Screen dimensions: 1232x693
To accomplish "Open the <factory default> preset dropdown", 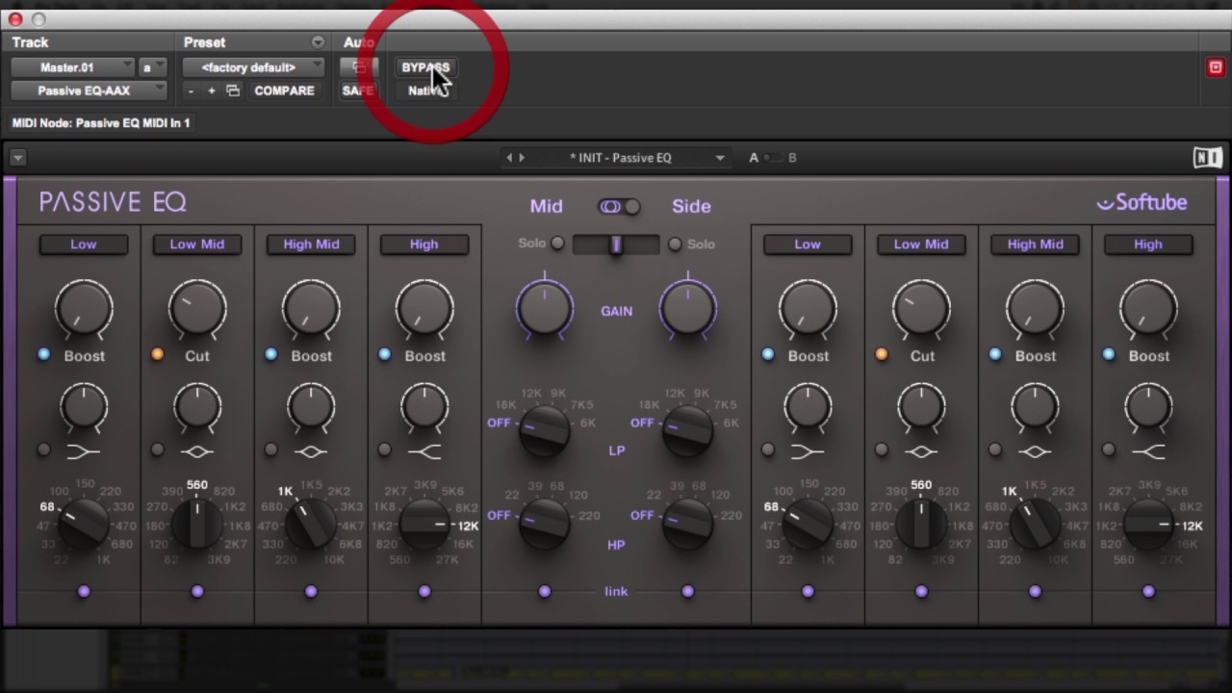I will click(x=253, y=67).
